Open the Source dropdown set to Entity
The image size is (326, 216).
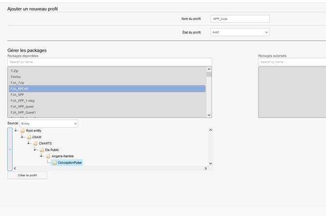tap(48, 124)
